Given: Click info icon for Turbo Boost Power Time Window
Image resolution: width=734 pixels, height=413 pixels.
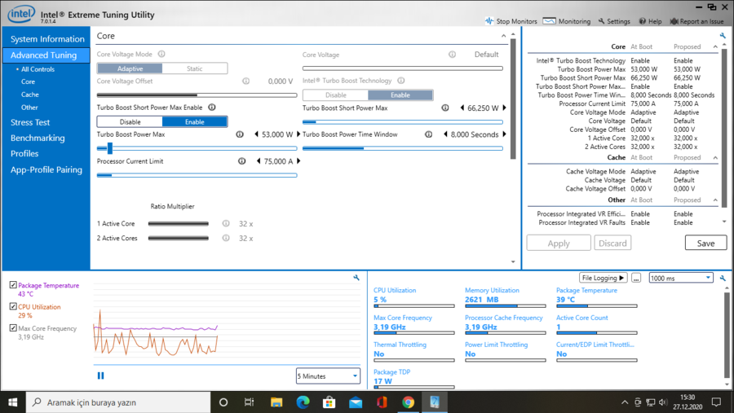Looking at the screenshot, I should 428,134.
